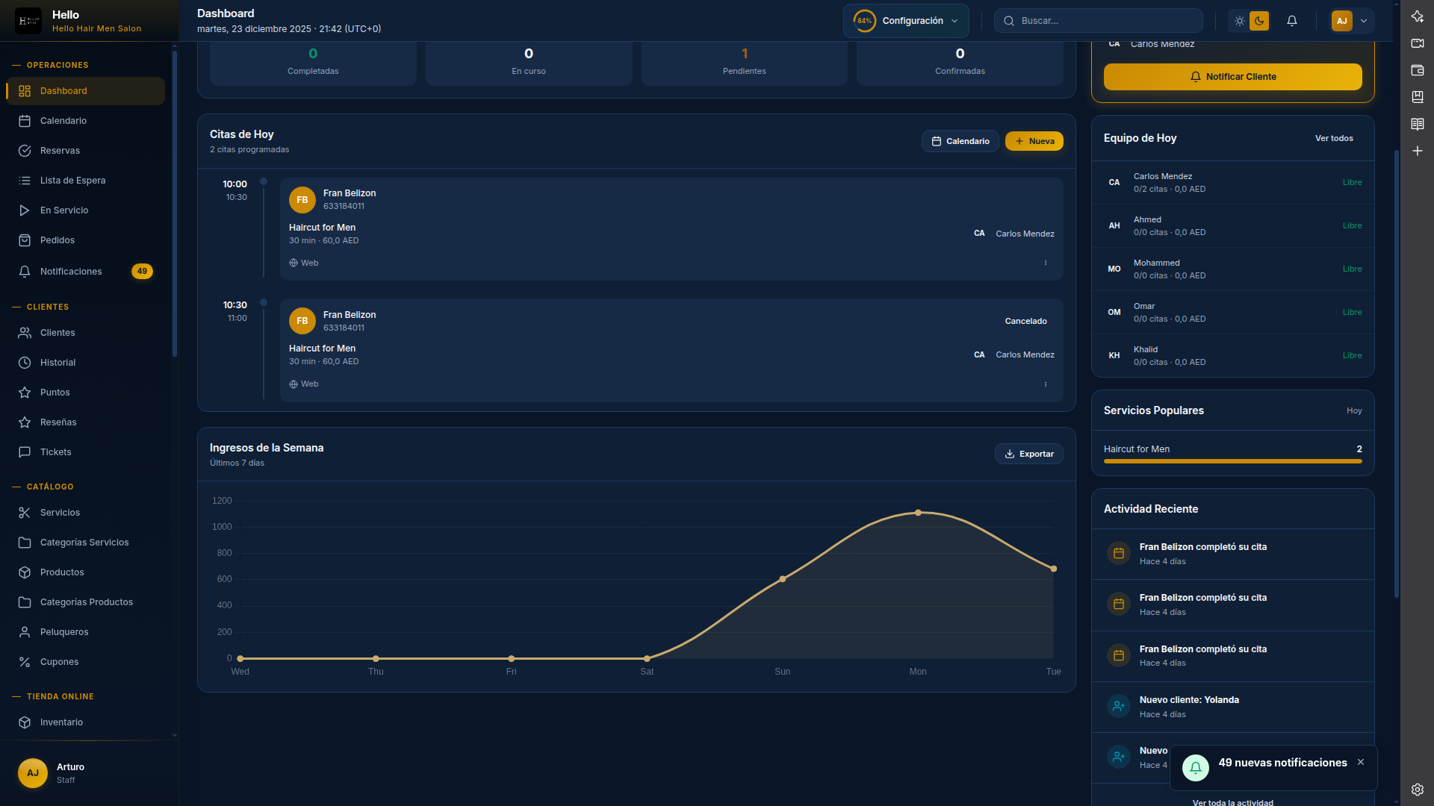Open Cupones percent icon in sidebar
The width and height of the screenshot is (1434, 806).
[x=25, y=662]
